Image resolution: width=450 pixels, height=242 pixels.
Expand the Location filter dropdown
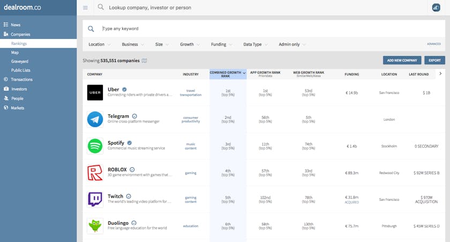pos(99,44)
